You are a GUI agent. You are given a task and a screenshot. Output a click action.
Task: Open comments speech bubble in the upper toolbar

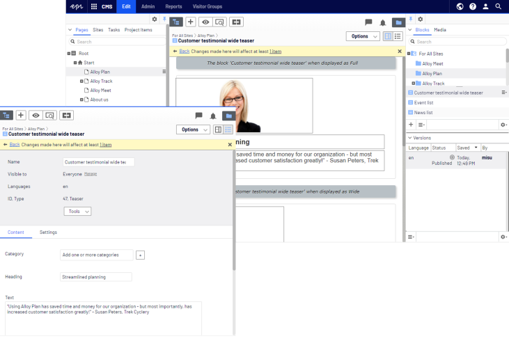368,22
